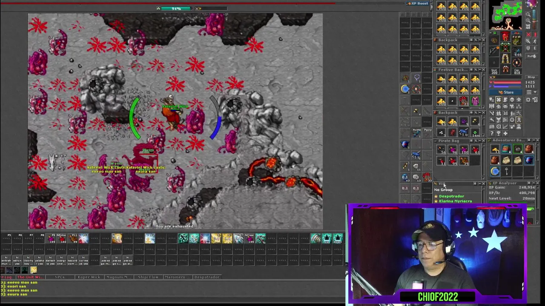The image size is (545, 306).
Task: Click the F12 action bar spell slot
Action: (x=83, y=238)
